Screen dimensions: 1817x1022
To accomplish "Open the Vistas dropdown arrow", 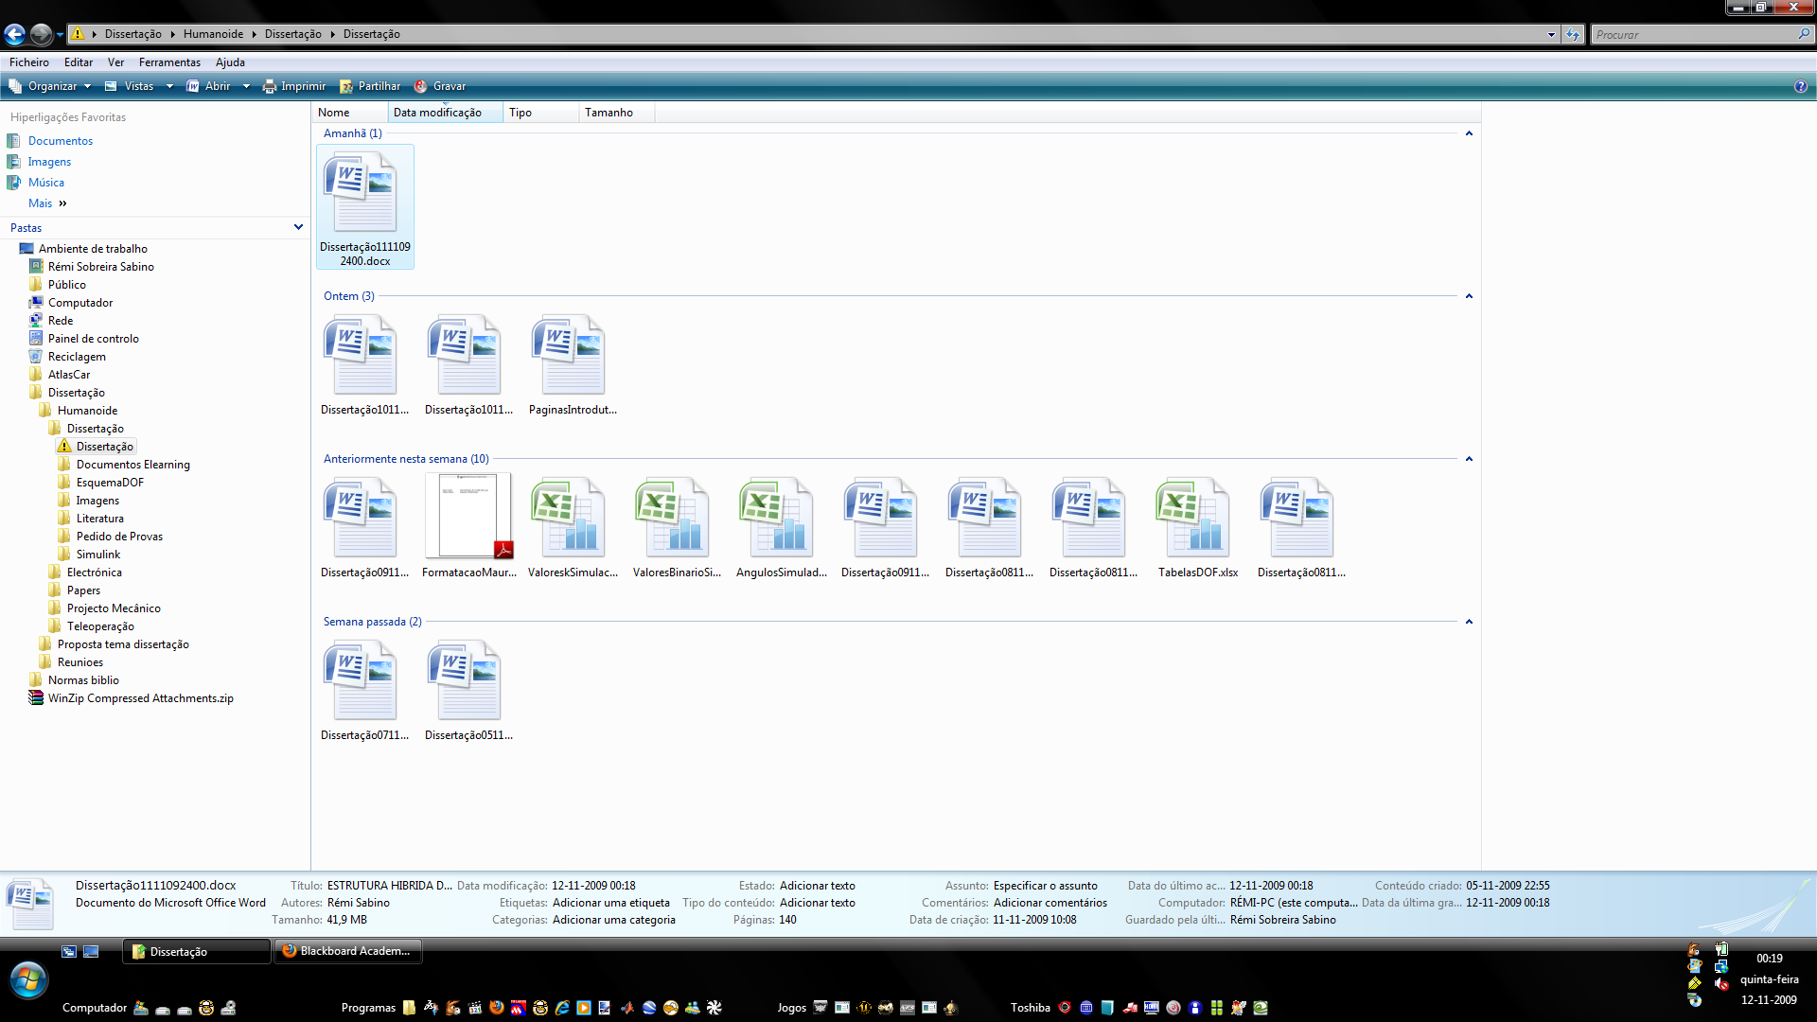I will coord(169,86).
